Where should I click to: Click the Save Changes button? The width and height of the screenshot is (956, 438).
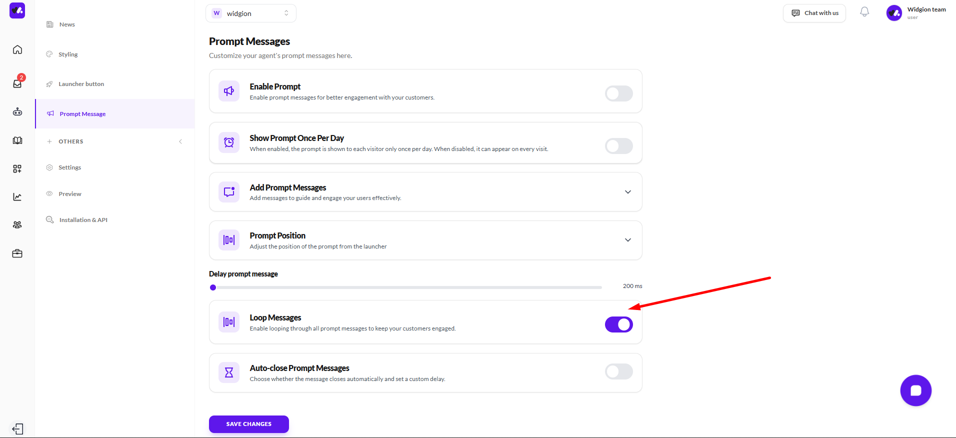[x=248, y=424]
